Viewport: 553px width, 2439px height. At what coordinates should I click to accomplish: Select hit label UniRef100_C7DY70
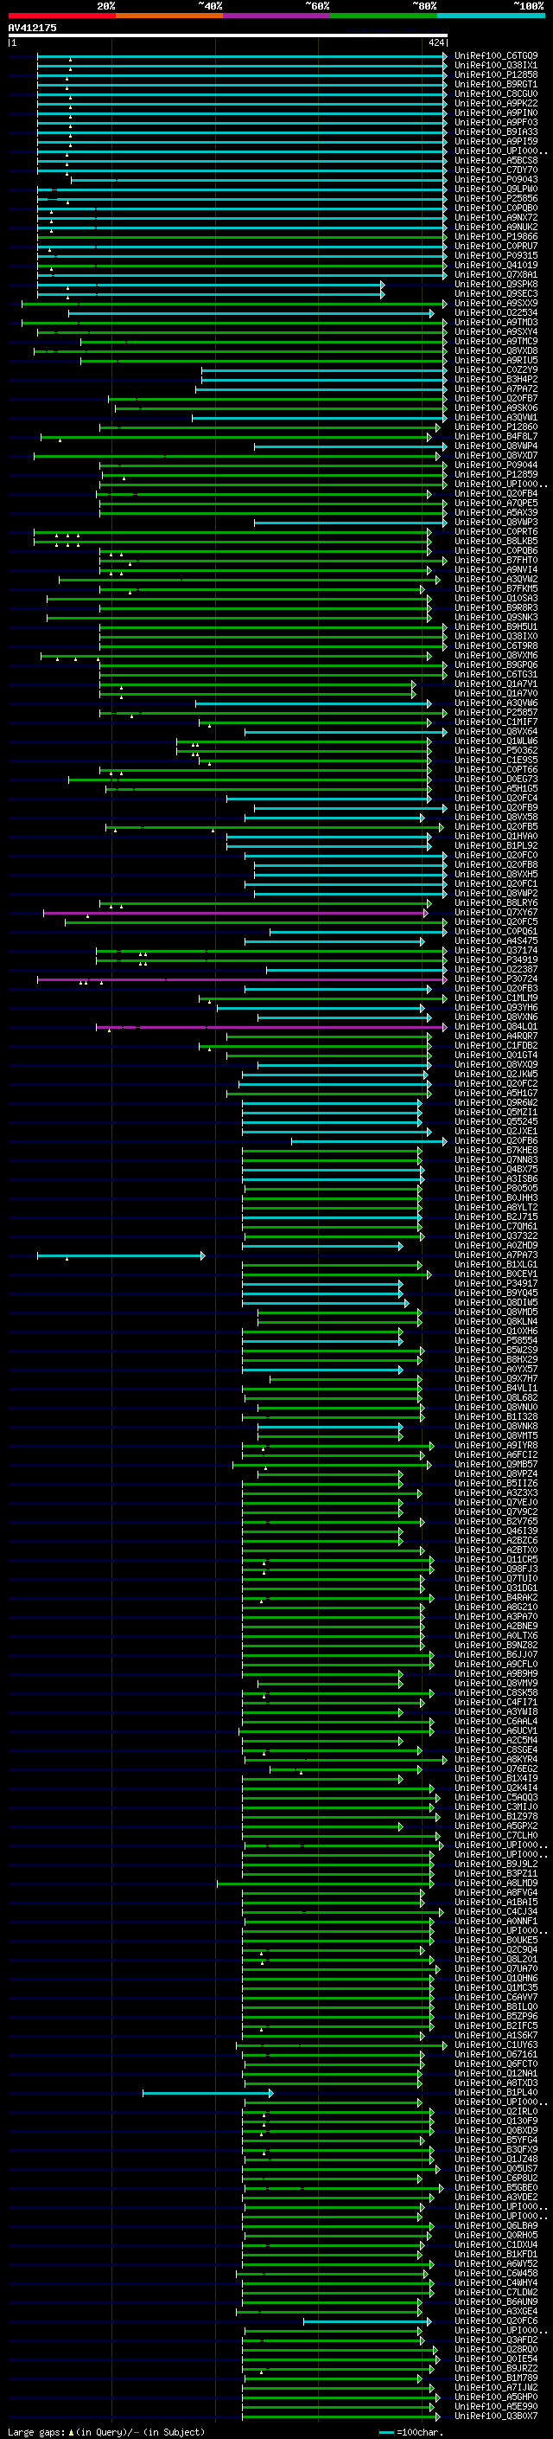tap(496, 170)
